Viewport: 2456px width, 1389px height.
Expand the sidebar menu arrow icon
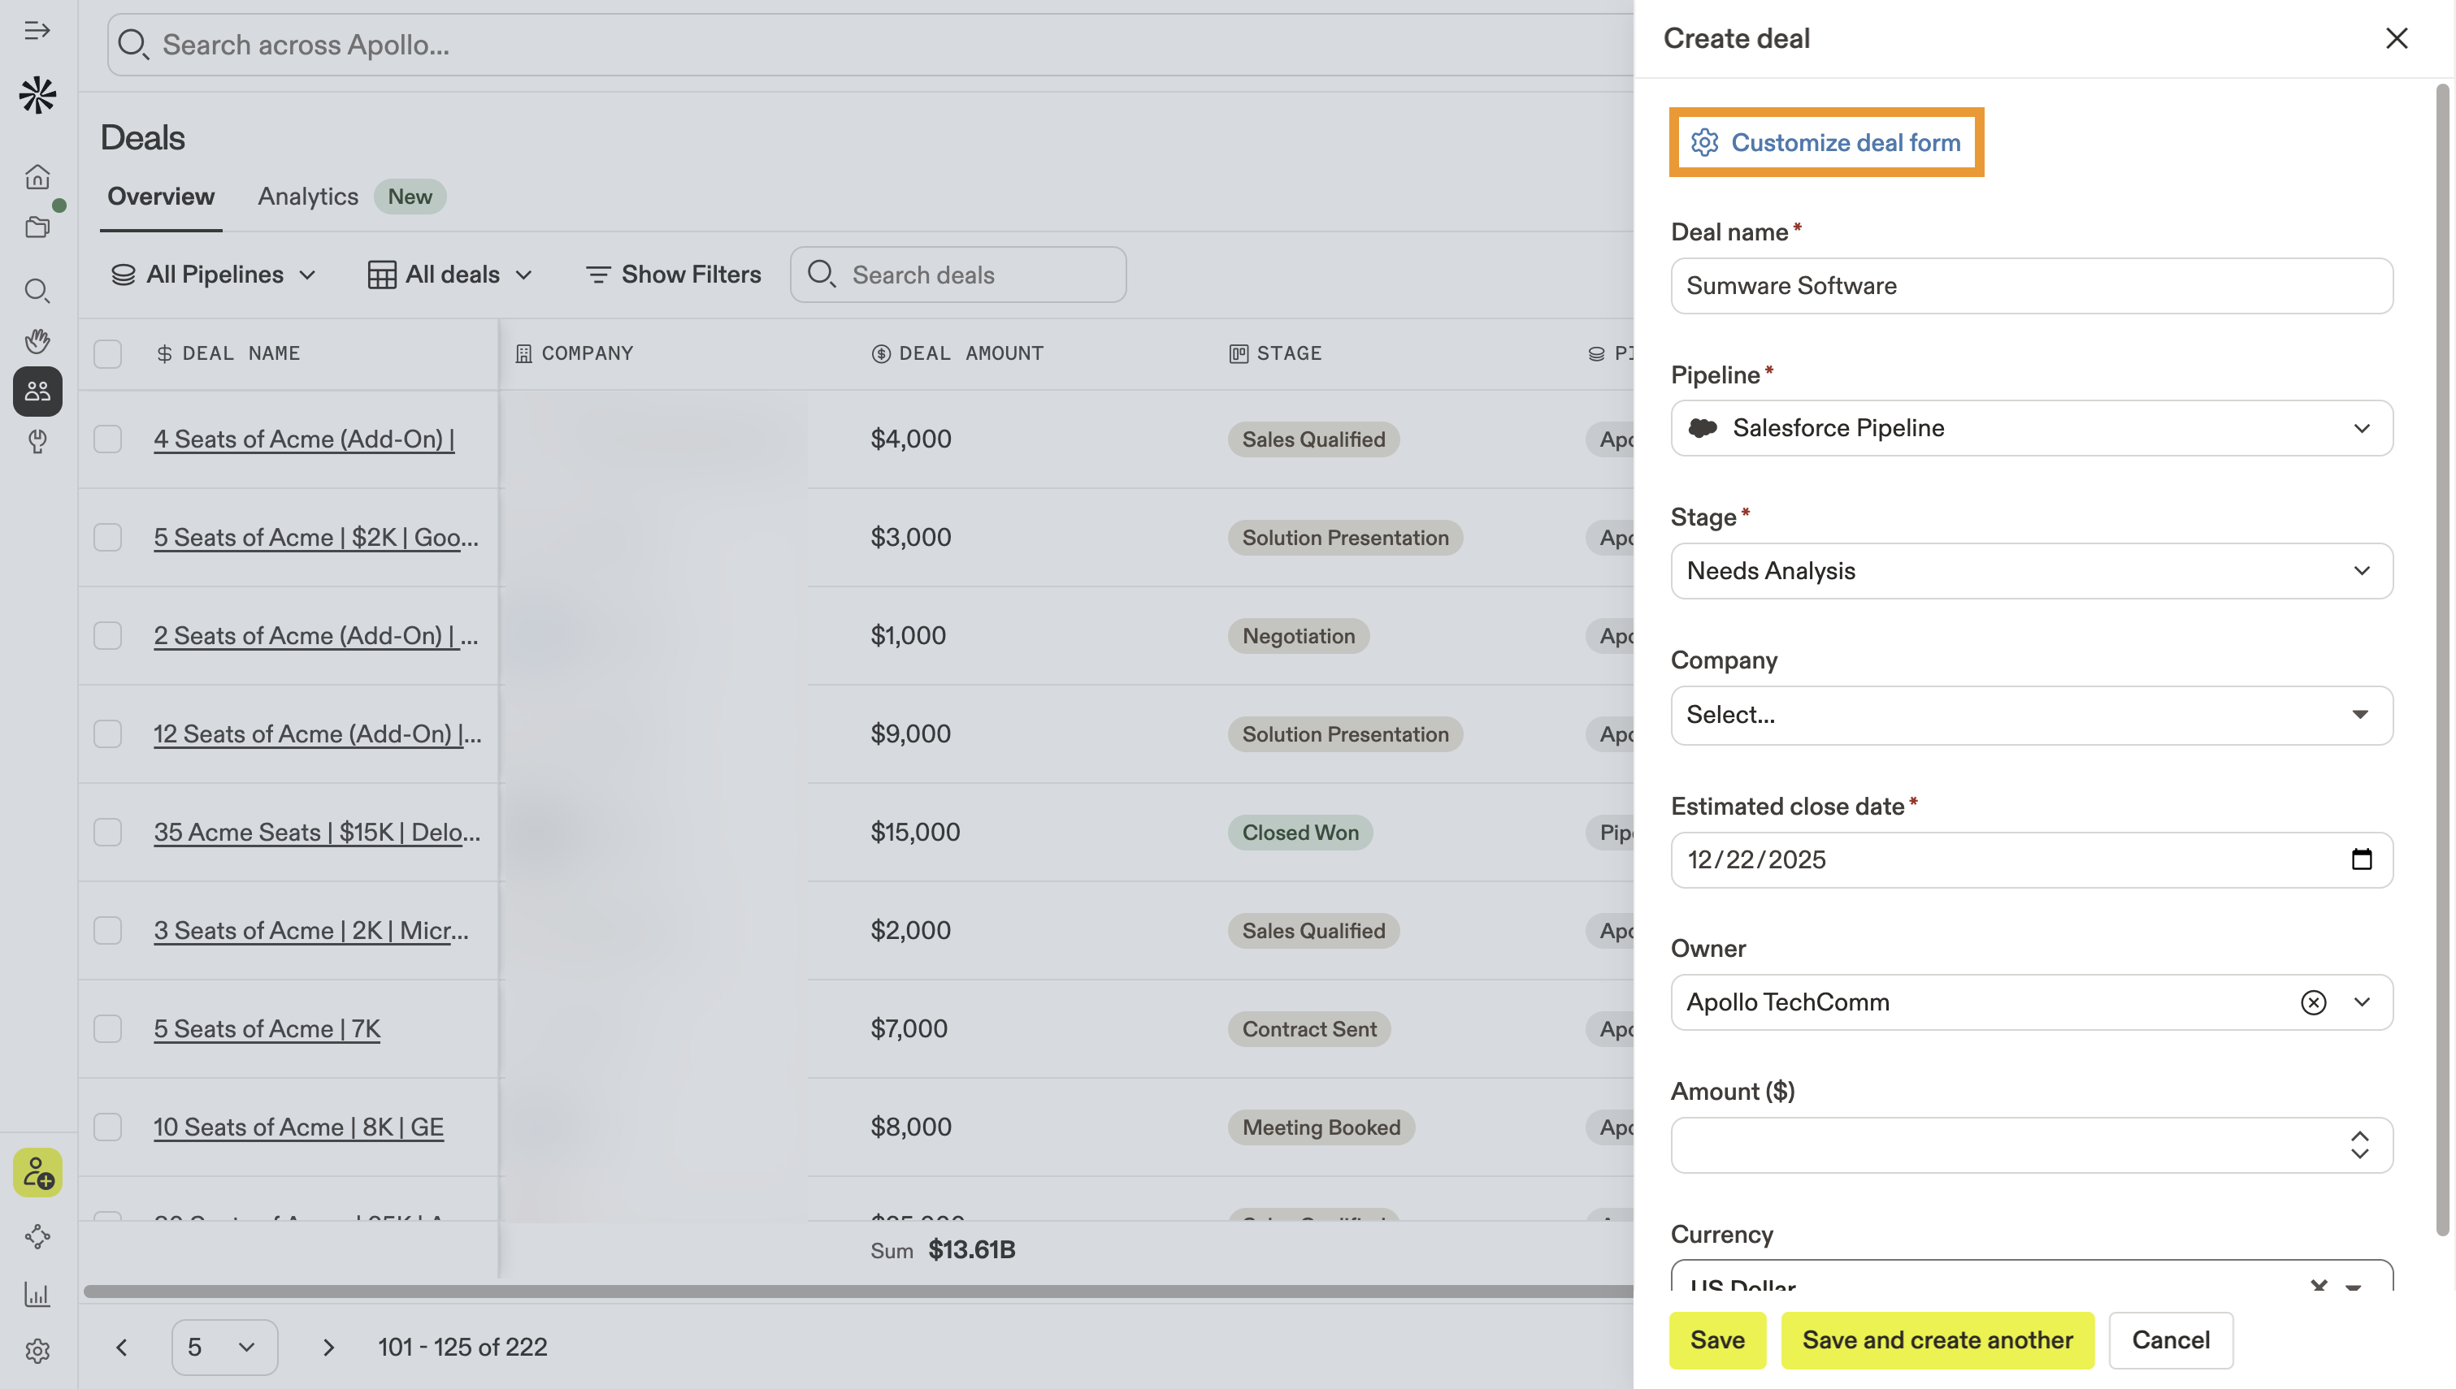[x=37, y=31]
